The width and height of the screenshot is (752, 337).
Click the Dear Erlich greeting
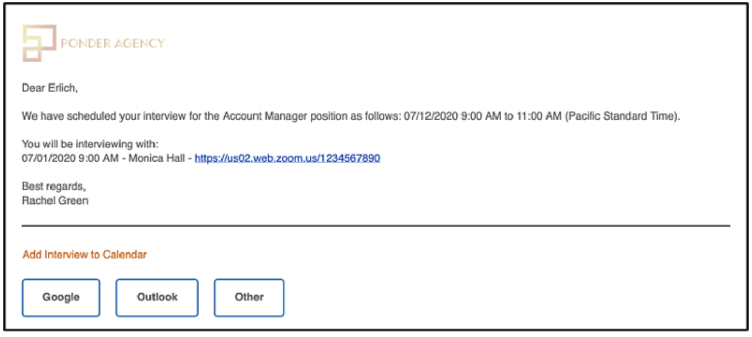click(x=49, y=88)
